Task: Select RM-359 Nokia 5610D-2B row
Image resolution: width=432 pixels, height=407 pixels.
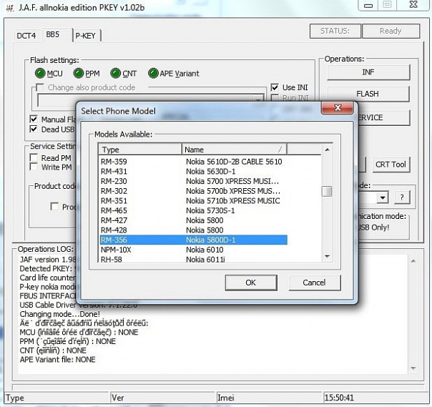Action: [x=193, y=162]
